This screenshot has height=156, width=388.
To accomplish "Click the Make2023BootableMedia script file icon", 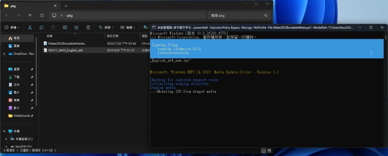I will click(46, 44).
